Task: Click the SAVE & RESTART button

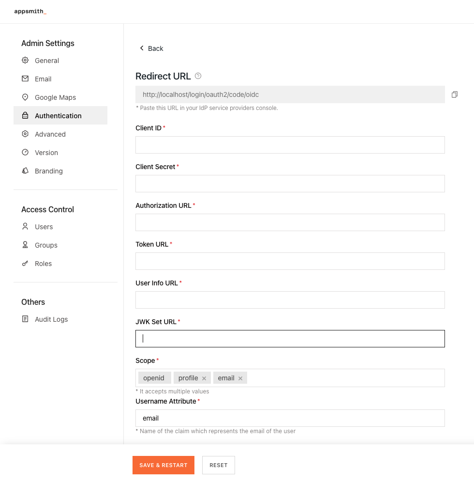Action: point(163,465)
